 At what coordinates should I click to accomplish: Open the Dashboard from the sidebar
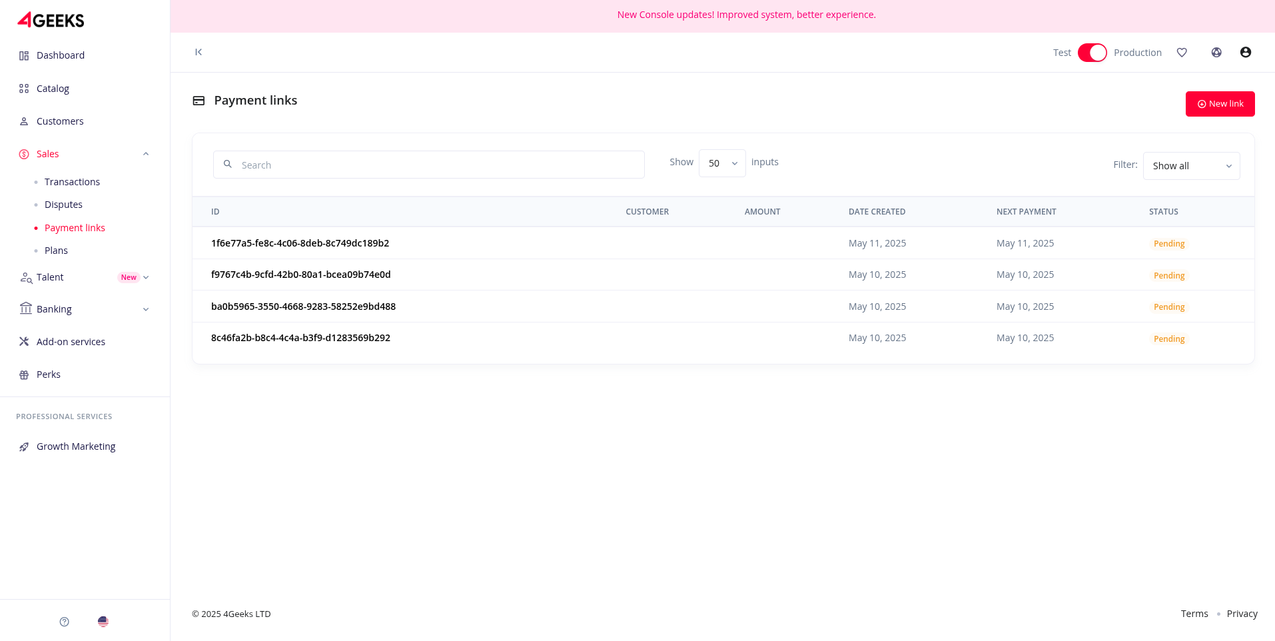(x=25, y=55)
